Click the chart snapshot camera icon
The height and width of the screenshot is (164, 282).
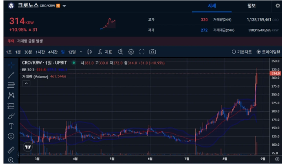[153, 52]
